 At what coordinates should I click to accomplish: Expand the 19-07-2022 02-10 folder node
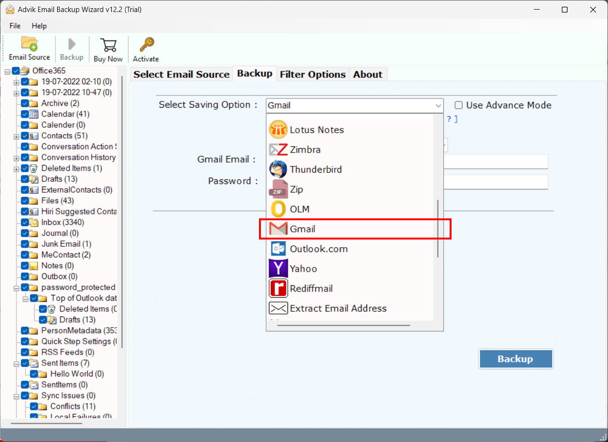click(x=16, y=82)
